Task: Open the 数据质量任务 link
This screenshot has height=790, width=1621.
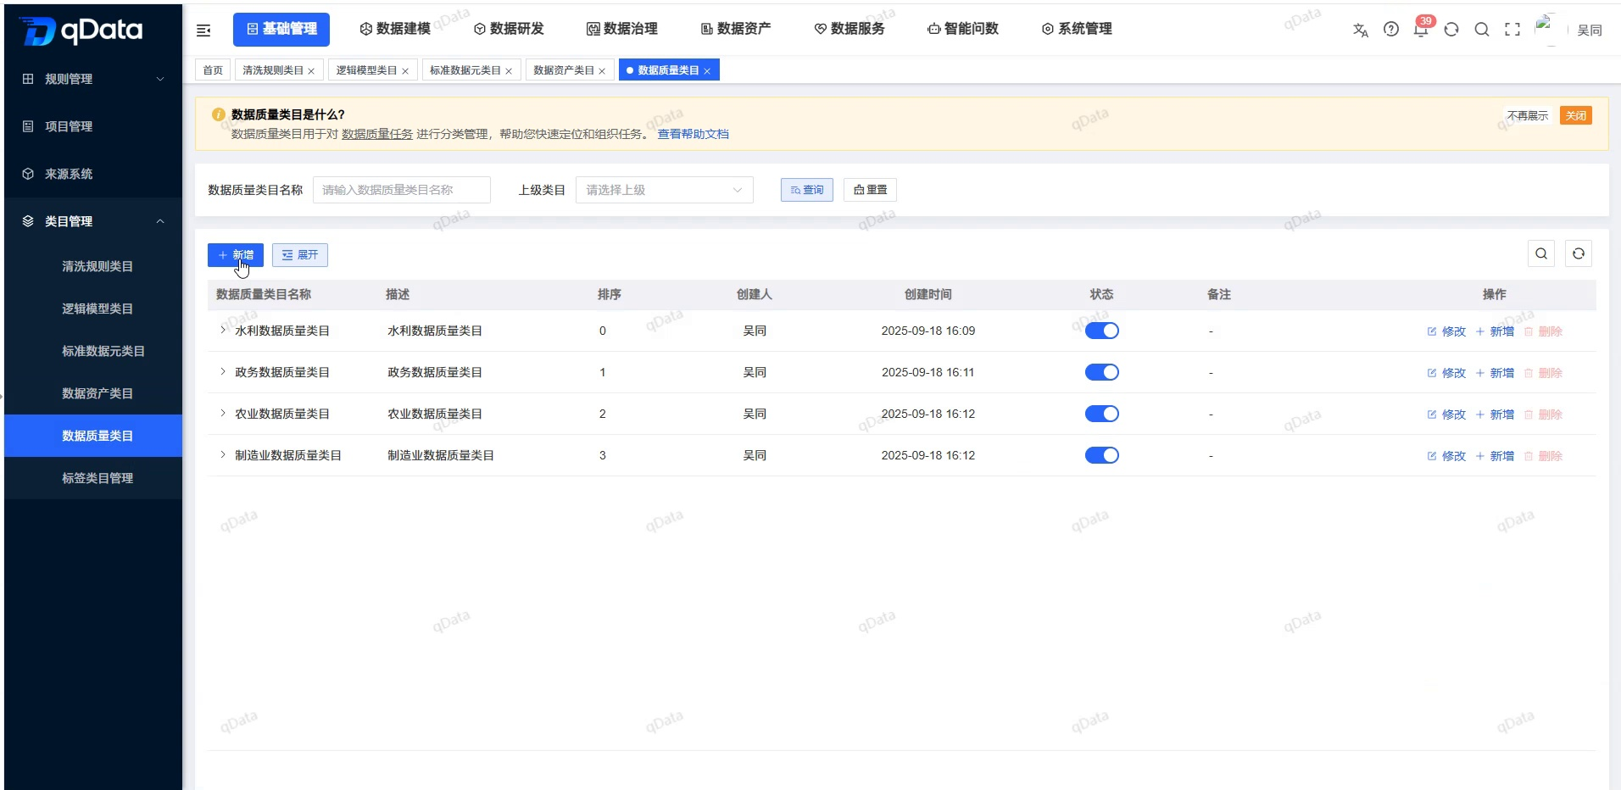Action: [x=377, y=134]
